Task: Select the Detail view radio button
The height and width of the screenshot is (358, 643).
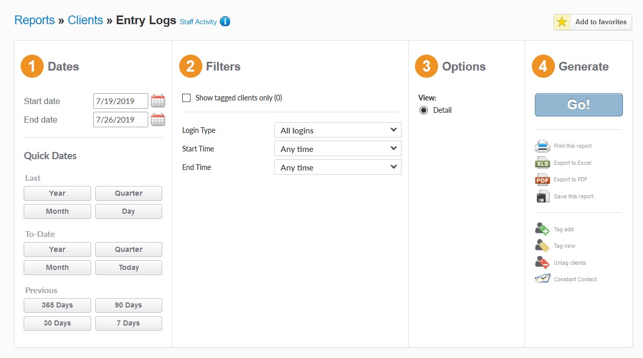Action: click(x=424, y=110)
